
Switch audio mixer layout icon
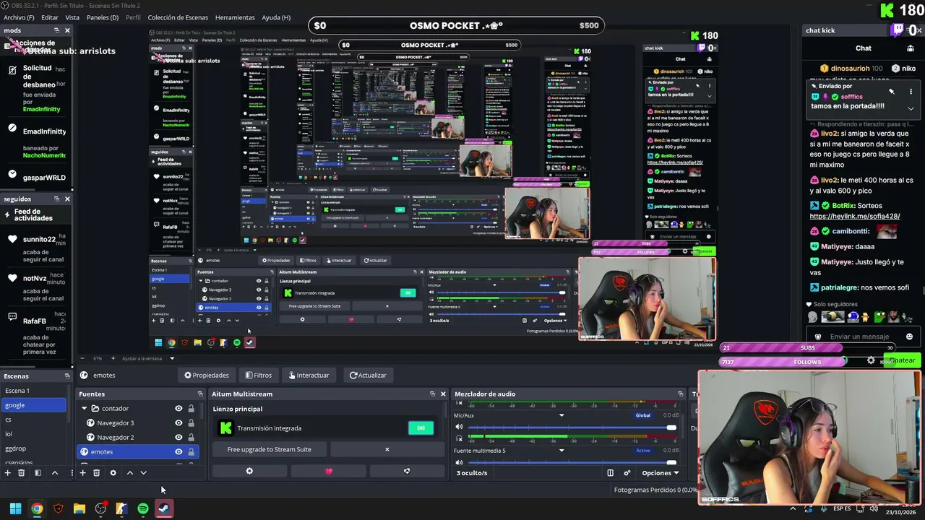[610, 473]
